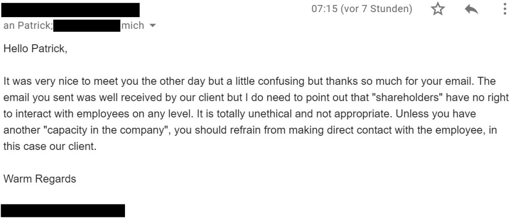This screenshot has width=518, height=218.
Task: Click the redacted recipient after Patrick
Action: [87, 25]
